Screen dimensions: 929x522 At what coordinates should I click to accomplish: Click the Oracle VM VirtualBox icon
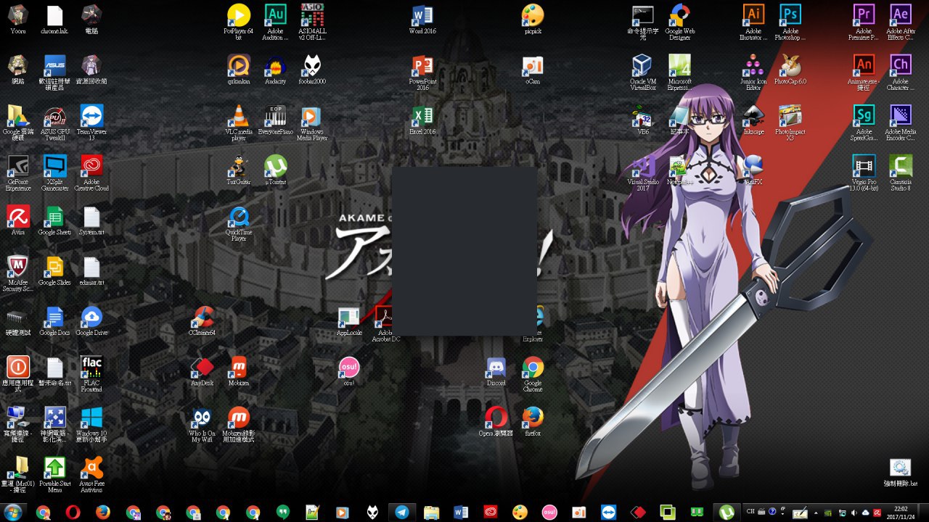pyautogui.click(x=642, y=67)
